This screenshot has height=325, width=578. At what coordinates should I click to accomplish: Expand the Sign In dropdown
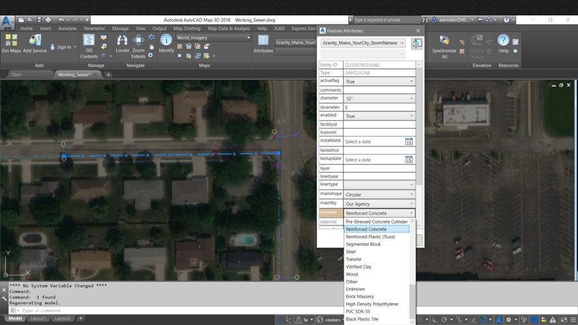point(75,47)
